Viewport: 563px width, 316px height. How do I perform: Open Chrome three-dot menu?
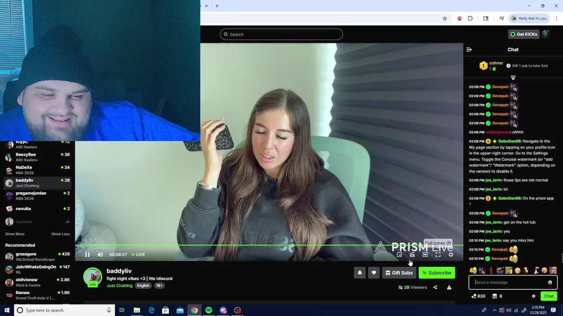pyautogui.click(x=556, y=18)
